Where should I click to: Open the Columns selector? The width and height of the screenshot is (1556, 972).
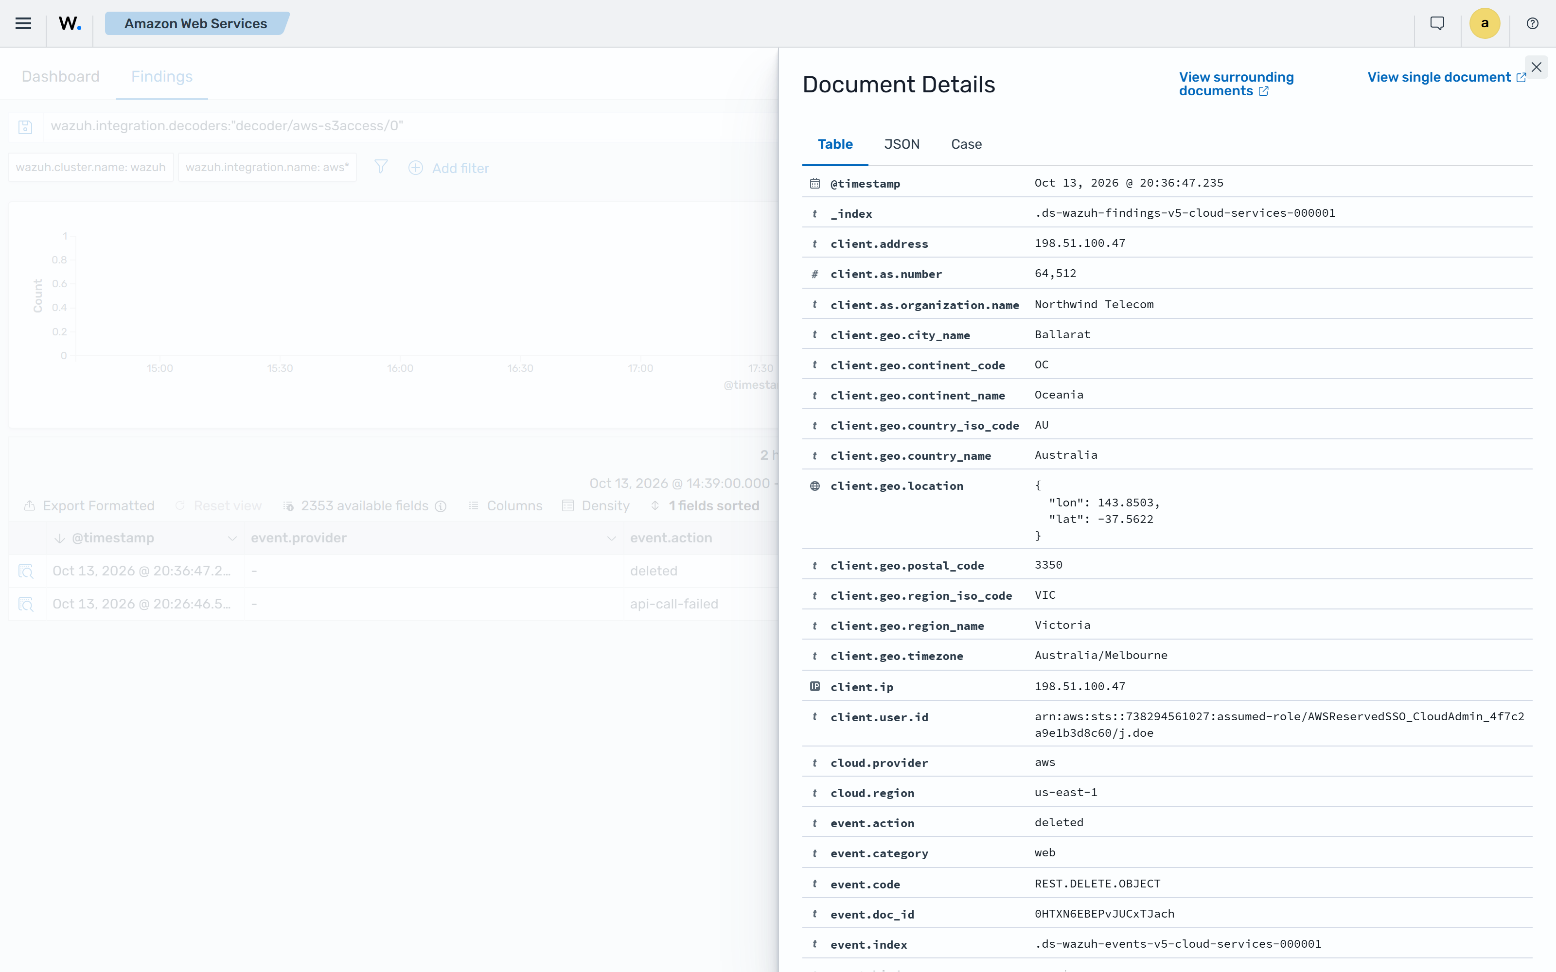click(505, 506)
